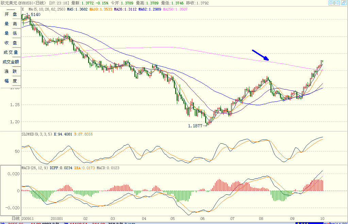348x224 pixels.
Task: Click the <日线> period label in the header
Action: click(x=40, y=3)
